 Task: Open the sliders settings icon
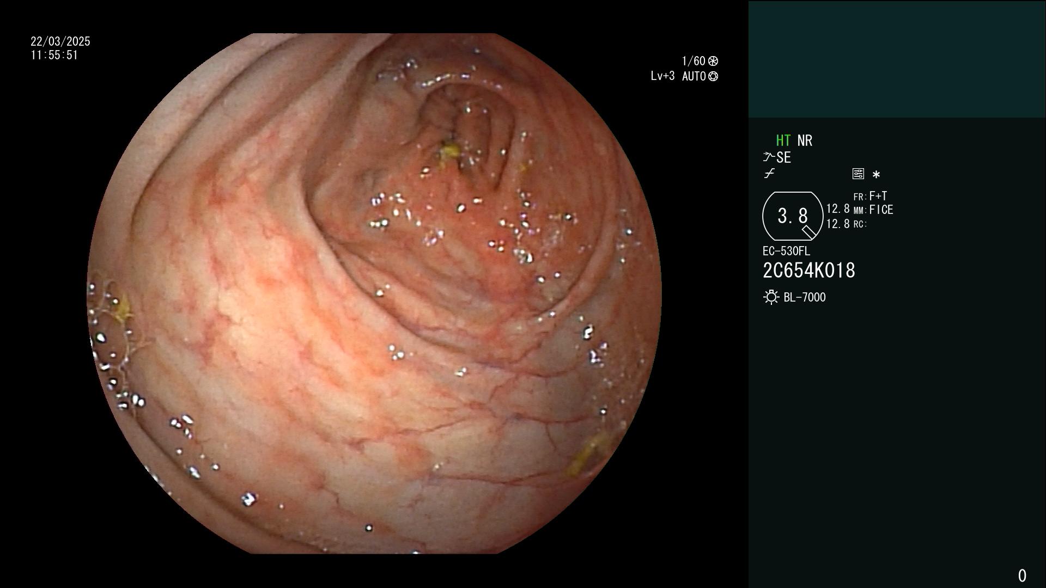tap(858, 174)
